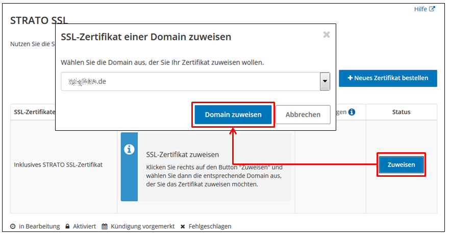Click the Aktiviert legend label
Screen dimensions: 449x234
pos(84,226)
